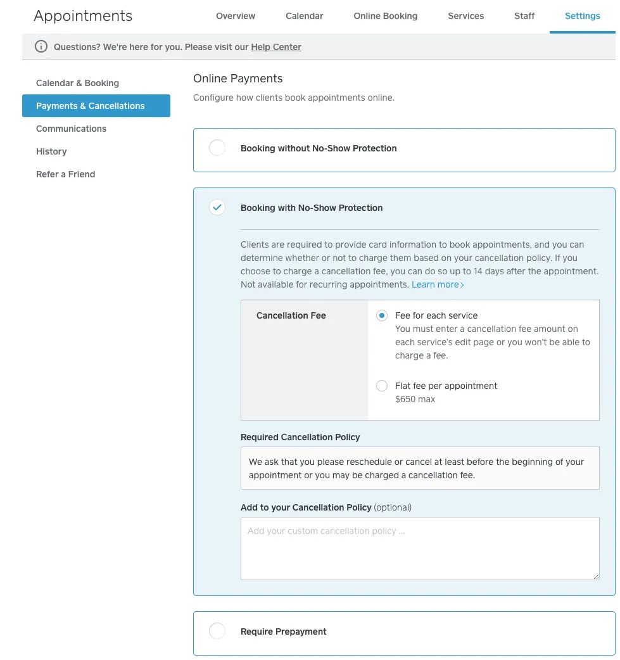The height and width of the screenshot is (660, 620).
Task: Open the Staff tab
Action: (524, 16)
